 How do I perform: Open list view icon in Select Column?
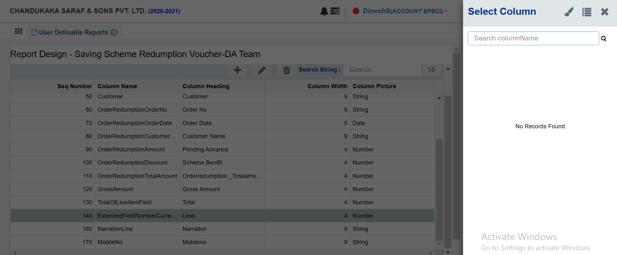587,12
